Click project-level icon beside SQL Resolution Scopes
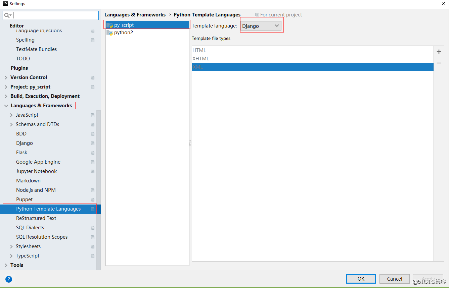Viewport: 449px width, 288px height. [92, 237]
